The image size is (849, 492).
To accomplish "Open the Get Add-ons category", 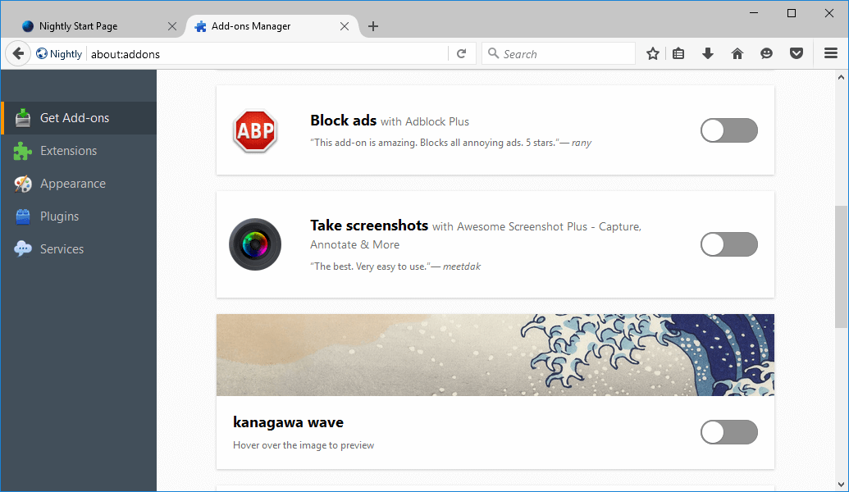I will pos(79,118).
